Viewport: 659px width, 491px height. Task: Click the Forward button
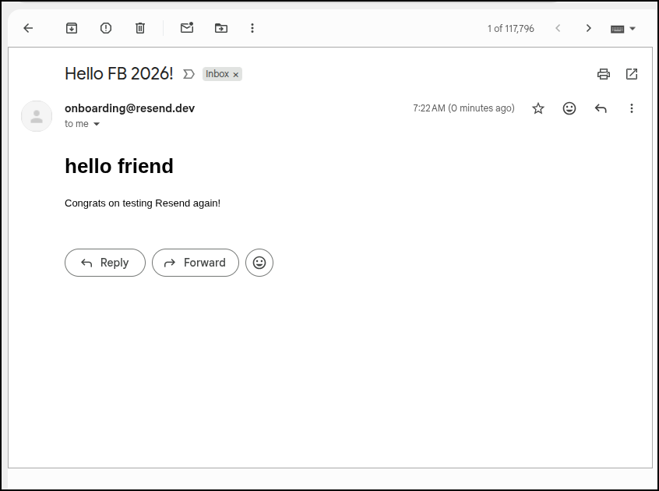click(x=195, y=263)
